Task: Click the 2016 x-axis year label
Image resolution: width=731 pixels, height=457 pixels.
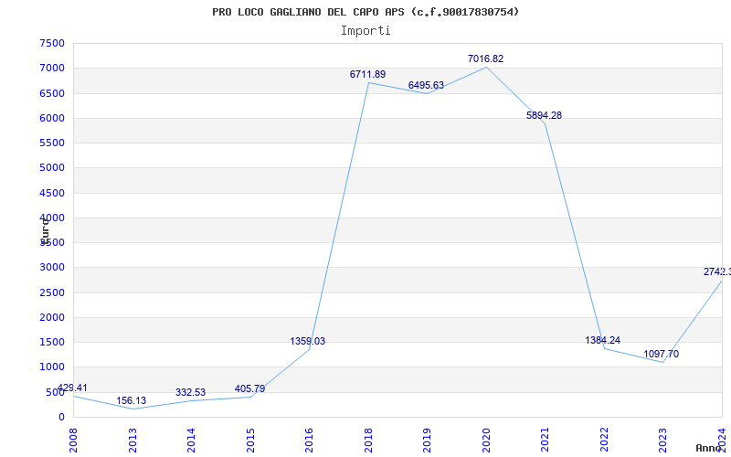Action: (x=309, y=440)
